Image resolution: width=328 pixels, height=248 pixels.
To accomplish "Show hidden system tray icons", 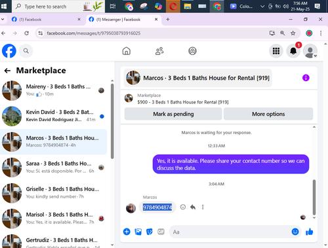I will [262, 7].
